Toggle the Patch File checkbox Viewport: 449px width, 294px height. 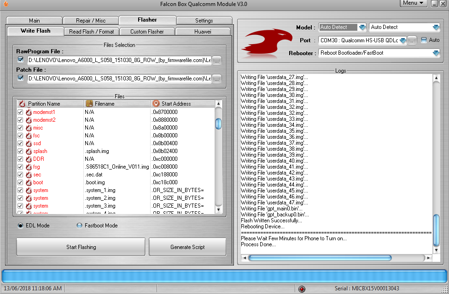point(20,78)
